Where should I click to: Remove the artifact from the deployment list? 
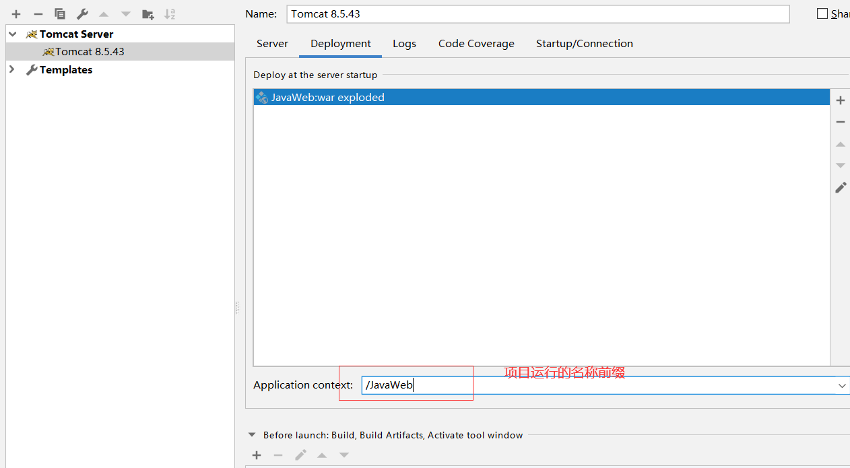pyautogui.click(x=841, y=122)
